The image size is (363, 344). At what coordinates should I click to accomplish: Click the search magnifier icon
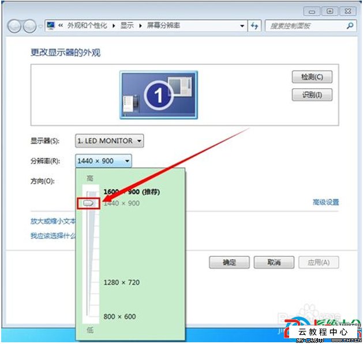point(350,26)
